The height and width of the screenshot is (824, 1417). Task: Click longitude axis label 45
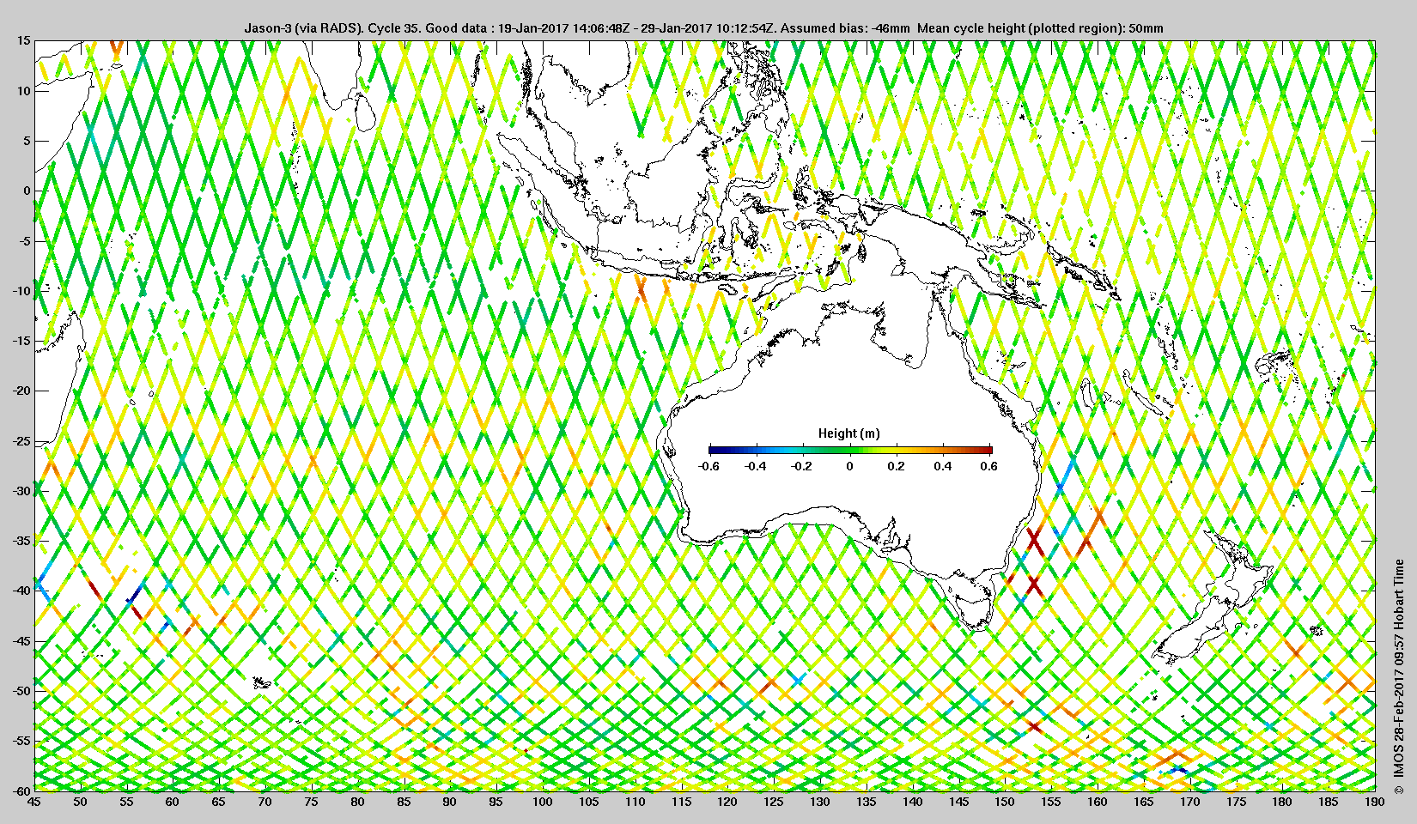33,802
